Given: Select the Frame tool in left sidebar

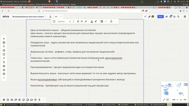Looking at the screenshot, I should pyautogui.click(x=4, y=70).
